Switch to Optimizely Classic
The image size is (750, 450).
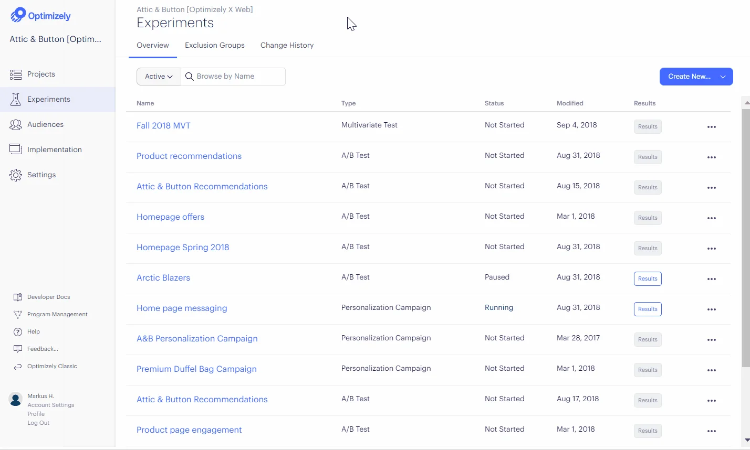tap(50, 366)
